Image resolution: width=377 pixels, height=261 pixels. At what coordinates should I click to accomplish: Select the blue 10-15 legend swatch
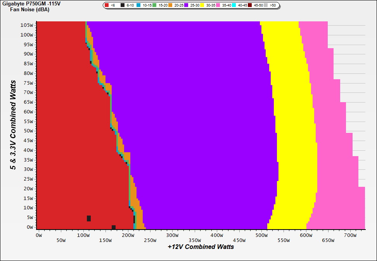pyautogui.click(x=138, y=5)
